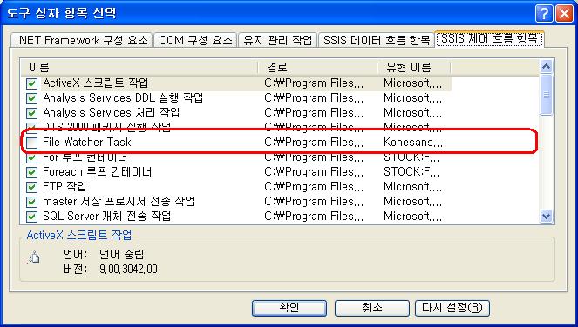Open the .NET Framework 구성 요소 tab

click(x=81, y=40)
